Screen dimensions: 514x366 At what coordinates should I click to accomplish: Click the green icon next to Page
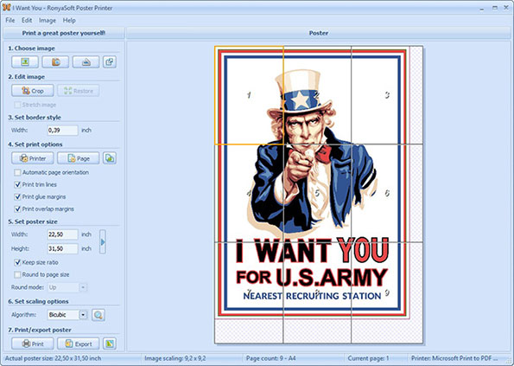(110, 158)
